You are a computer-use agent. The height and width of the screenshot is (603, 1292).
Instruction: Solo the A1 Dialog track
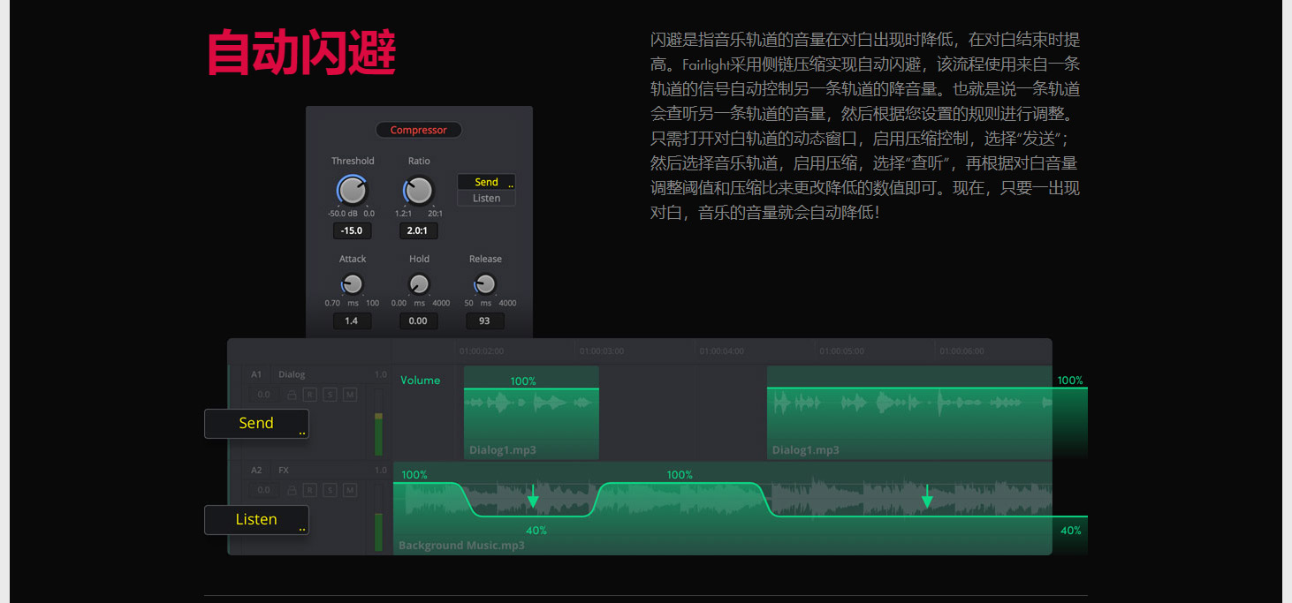pyautogui.click(x=330, y=395)
